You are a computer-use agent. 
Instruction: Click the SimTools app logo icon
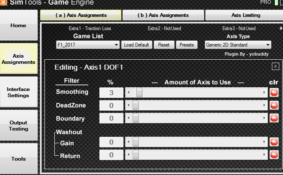click(x=4, y=2)
